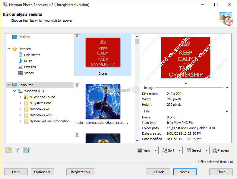Click the Help button
This screenshot has height=179, width=237.
(16, 172)
